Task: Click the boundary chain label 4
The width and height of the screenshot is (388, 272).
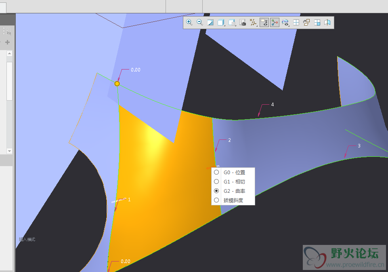Action: (x=273, y=105)
